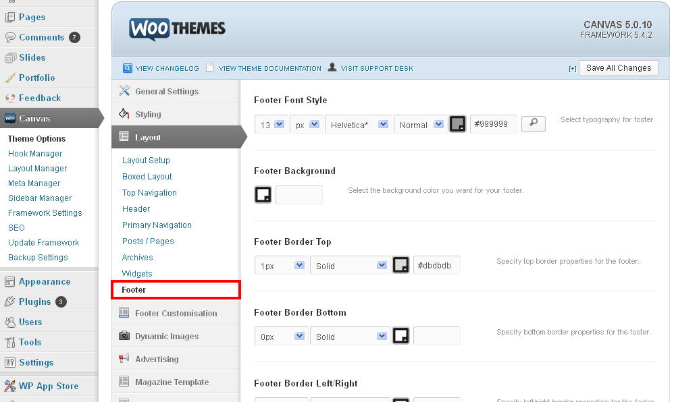
Task: Open Footer Border Top style dropdown
Action: click(350, 266)
